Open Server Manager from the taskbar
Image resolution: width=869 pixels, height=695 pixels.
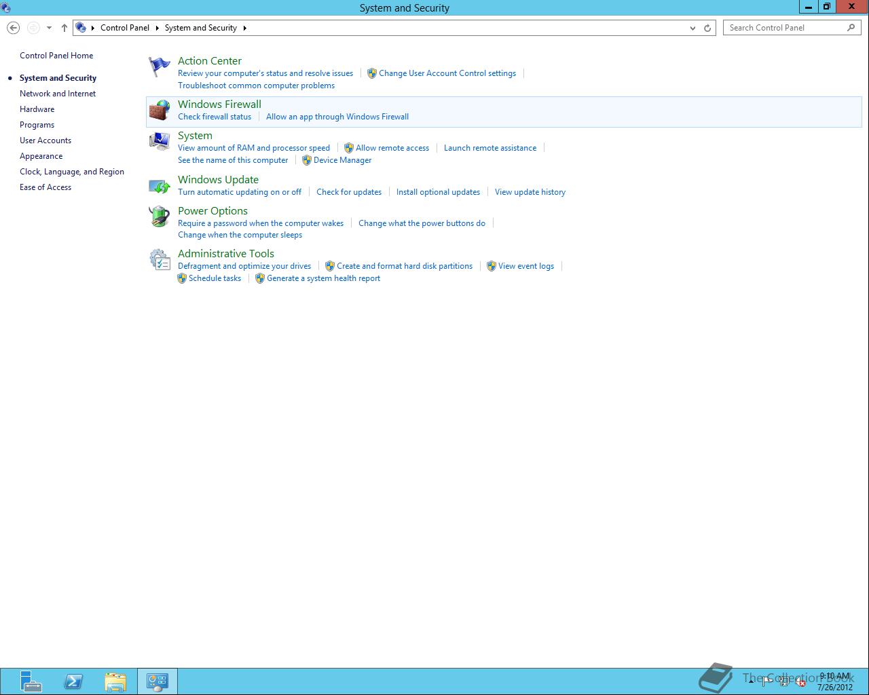click(x=30, y=681)
